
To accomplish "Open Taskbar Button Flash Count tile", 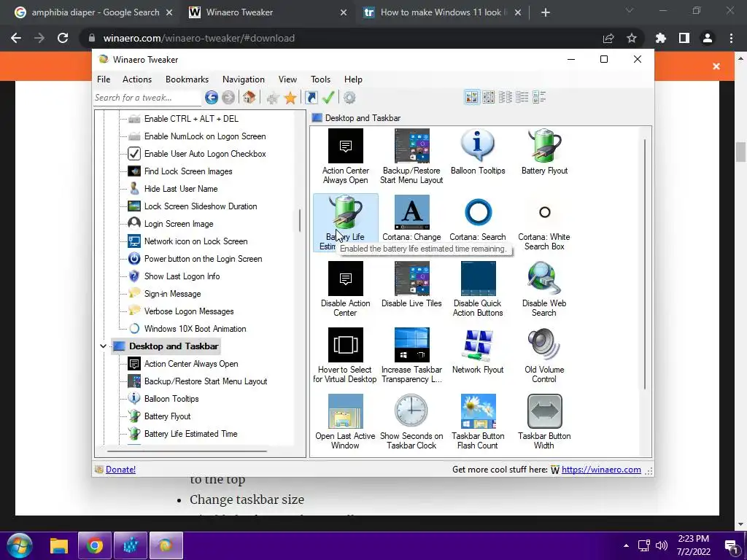I will coord(478,422).
